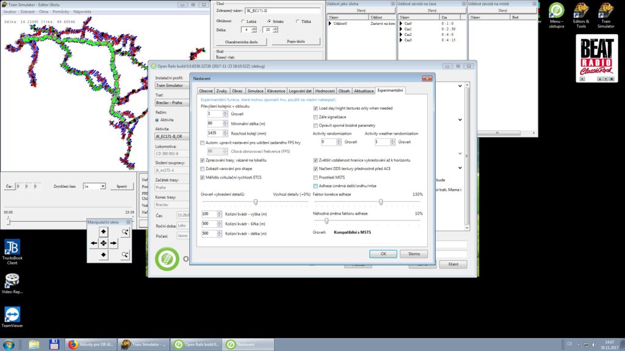
Task: Adjust the Faktor korekce adheze slider
Action: tap(381, 202)
